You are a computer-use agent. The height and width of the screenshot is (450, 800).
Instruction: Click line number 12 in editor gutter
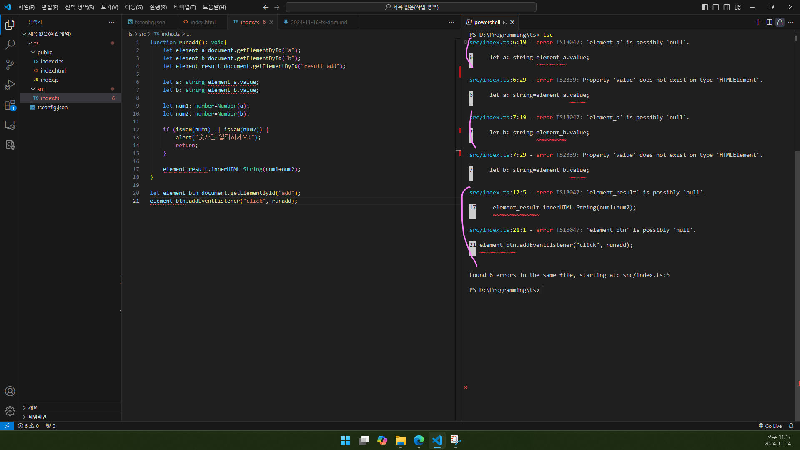136,129
